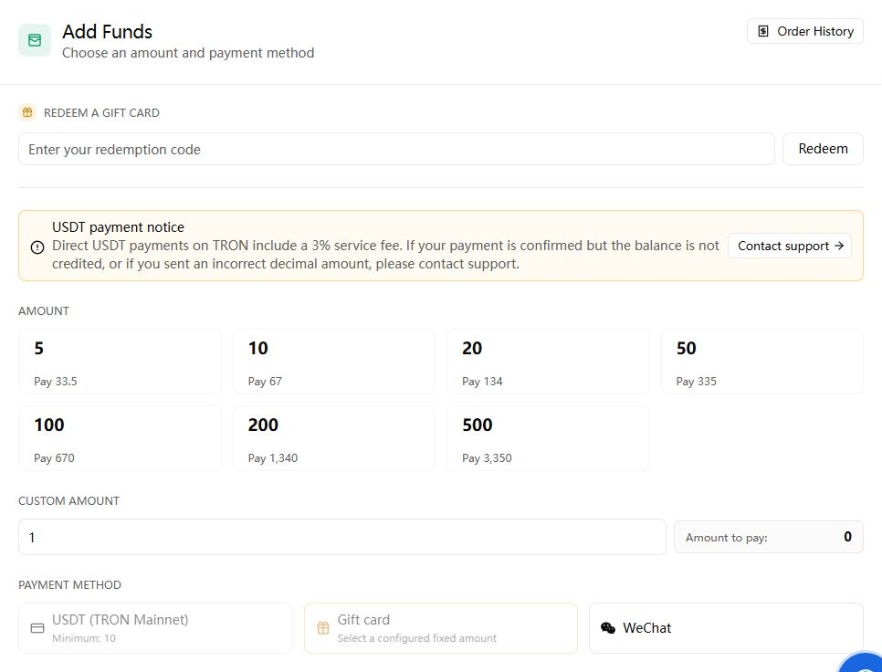Click the "USDT payment notice" title
The image size is (882, 672).
(118, 227)
